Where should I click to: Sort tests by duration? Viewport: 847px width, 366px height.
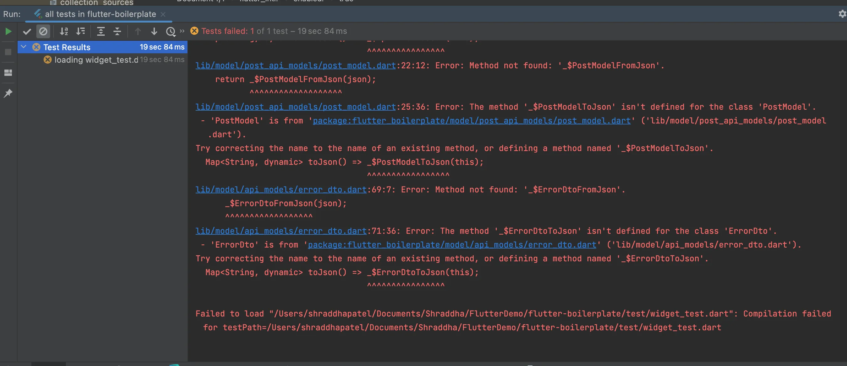point(81,32)
